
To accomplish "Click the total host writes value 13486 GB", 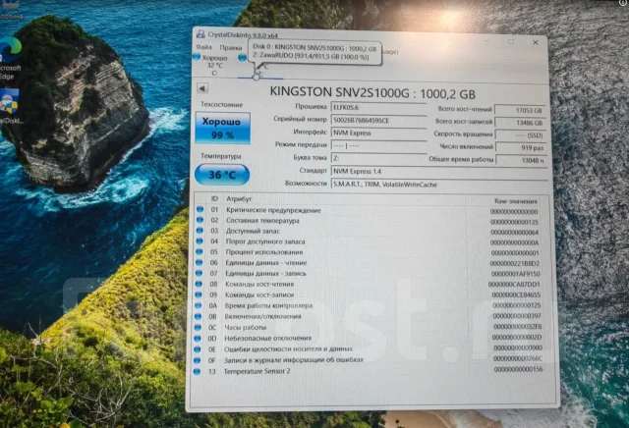I will tap(520, 123).
